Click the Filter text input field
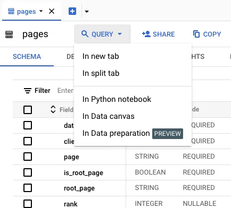Viewport: 231px width, 208px height. [x=65, y=91]
